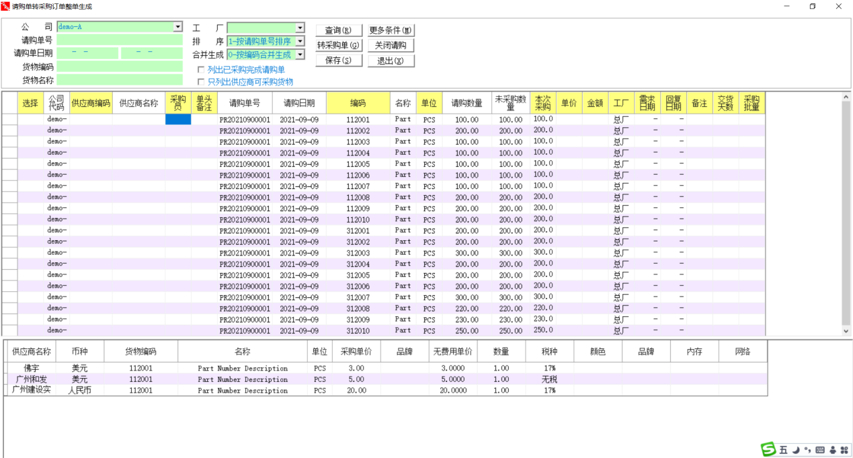
Task: Open the IME toolbox four-dots icon
Action: (844, 450)
